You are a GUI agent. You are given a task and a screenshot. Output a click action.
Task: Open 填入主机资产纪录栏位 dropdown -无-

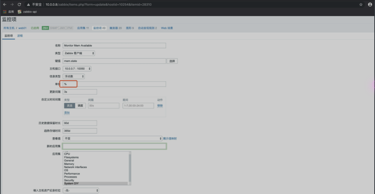pos(81,191)
